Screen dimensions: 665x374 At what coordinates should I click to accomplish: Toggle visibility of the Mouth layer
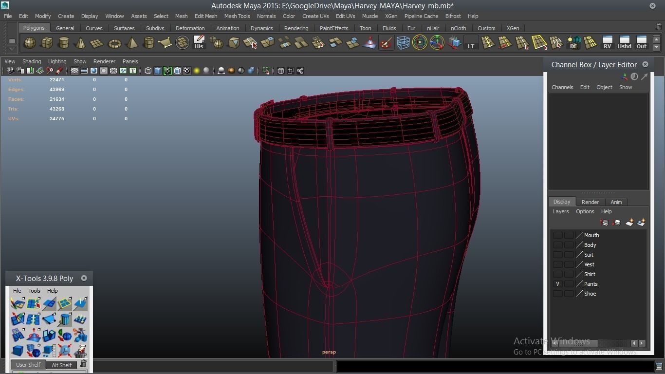coord(558,235)
